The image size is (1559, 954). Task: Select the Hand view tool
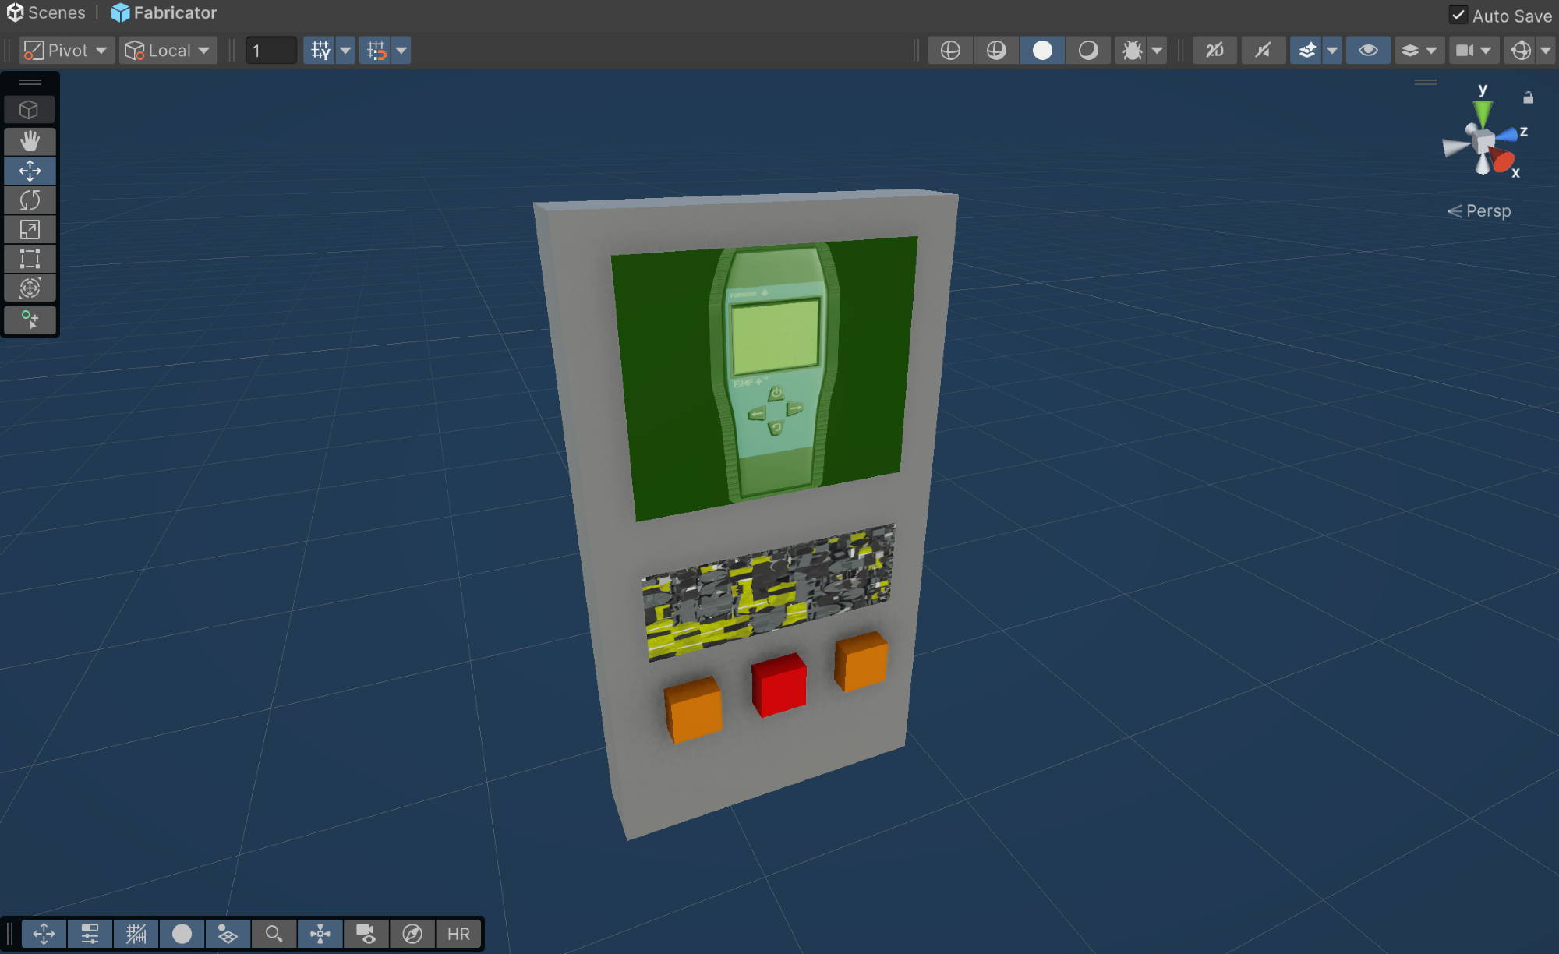30,141
